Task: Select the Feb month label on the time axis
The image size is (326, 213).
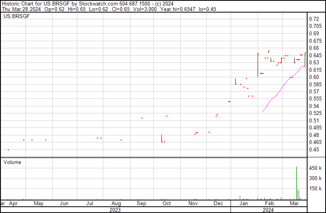Action: 269,204
